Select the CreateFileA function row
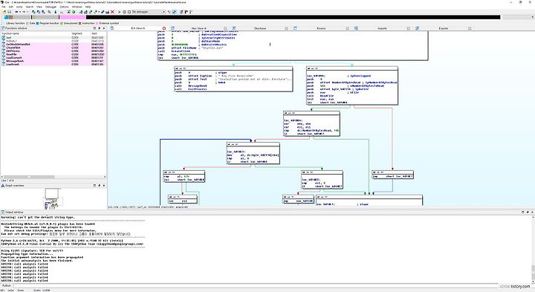Viewport: 535px width, 292px height. click(x=53, y=48)
